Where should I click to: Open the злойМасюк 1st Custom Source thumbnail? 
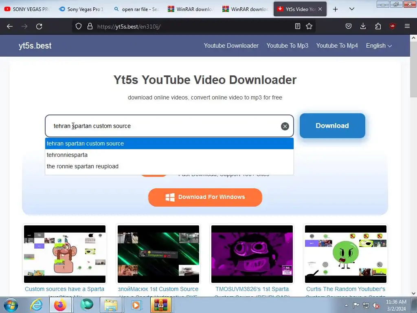tap(158, 254)
